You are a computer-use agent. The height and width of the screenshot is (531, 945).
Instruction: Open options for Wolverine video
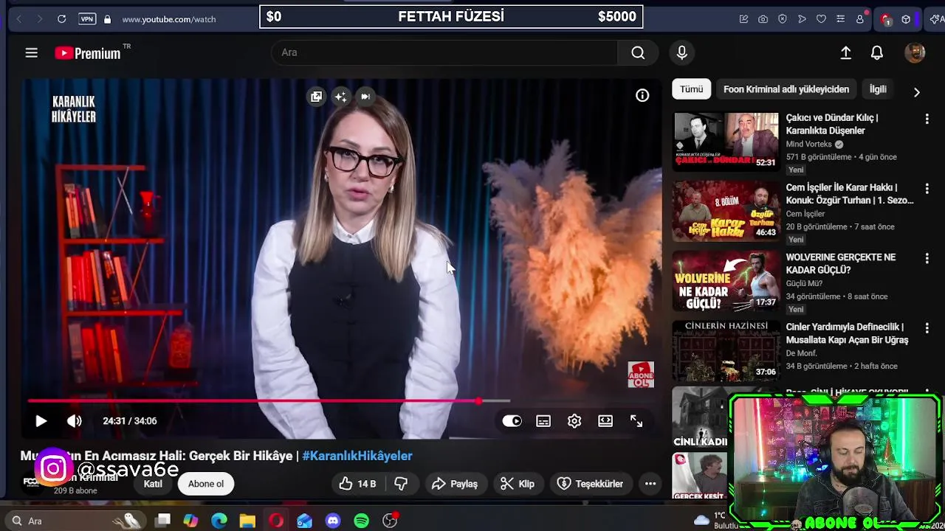coord(927,258)
